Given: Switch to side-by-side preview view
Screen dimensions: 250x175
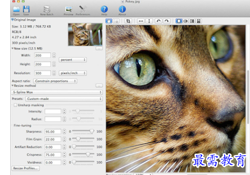Looking at the screenshot, I should [192, 21].
